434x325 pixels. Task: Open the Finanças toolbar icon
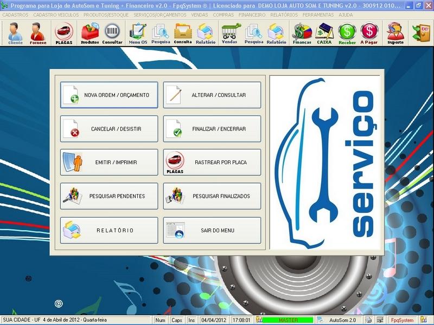click(302, 34)
